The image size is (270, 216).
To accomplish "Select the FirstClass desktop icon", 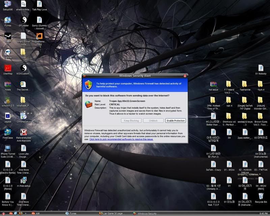I will 8,132.
